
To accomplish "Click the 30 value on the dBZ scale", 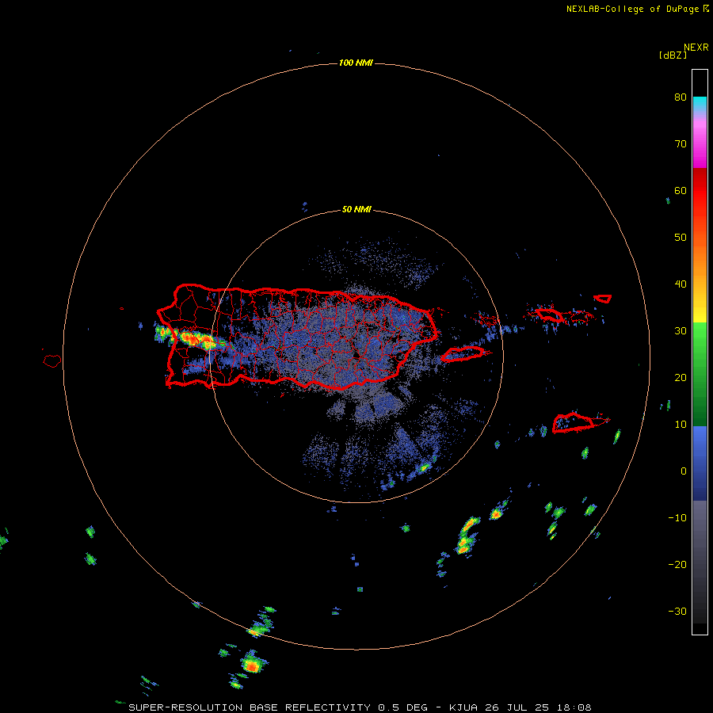I will [681, 331].
